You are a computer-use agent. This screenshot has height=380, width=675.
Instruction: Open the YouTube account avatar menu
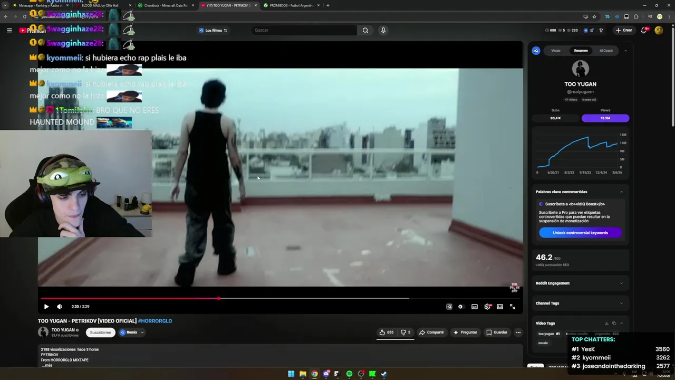pyautogui.click(x=659, y=30)
